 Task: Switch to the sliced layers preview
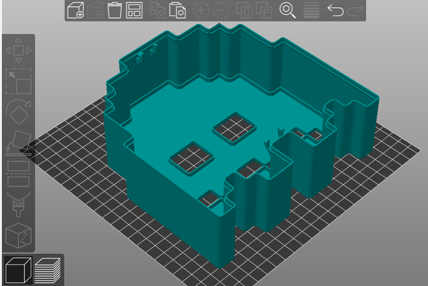[x=47, y=271]
